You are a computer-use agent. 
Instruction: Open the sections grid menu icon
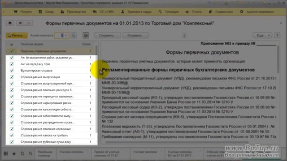pyautogui.click(x=6, y=154)
